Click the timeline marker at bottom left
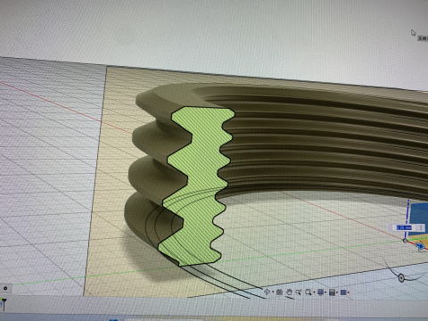This screenshot has height=321, width=428. coord(4,304)
